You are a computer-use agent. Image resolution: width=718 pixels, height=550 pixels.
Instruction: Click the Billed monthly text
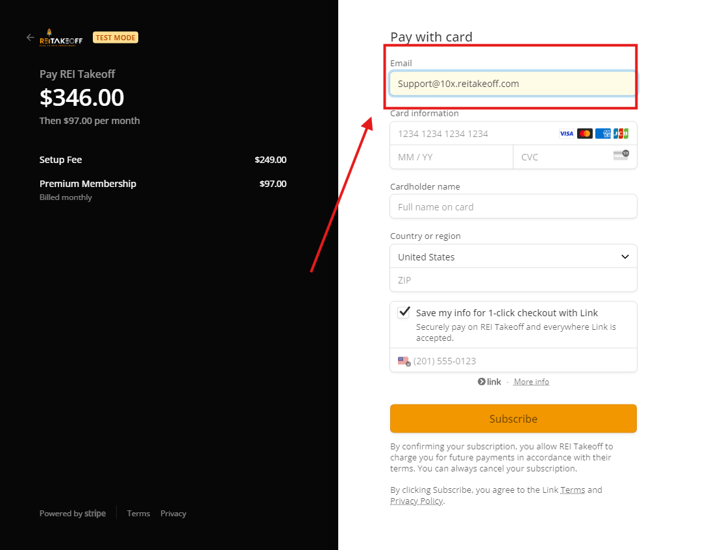coord(66,197)
